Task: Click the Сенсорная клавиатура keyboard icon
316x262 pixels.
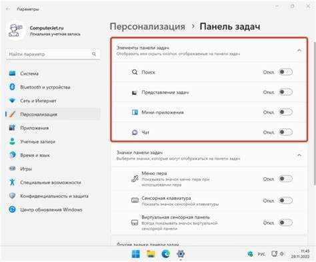Action: (x=135, y=201)
